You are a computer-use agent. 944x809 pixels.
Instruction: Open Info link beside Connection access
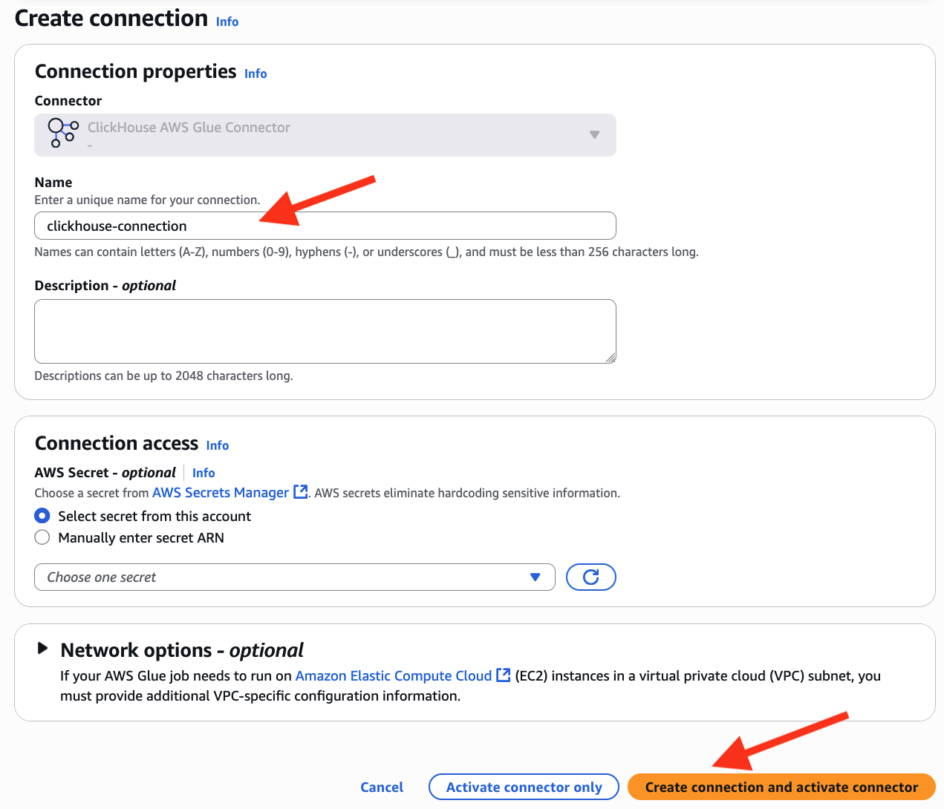pyautogui.click(x=218, y=446)
